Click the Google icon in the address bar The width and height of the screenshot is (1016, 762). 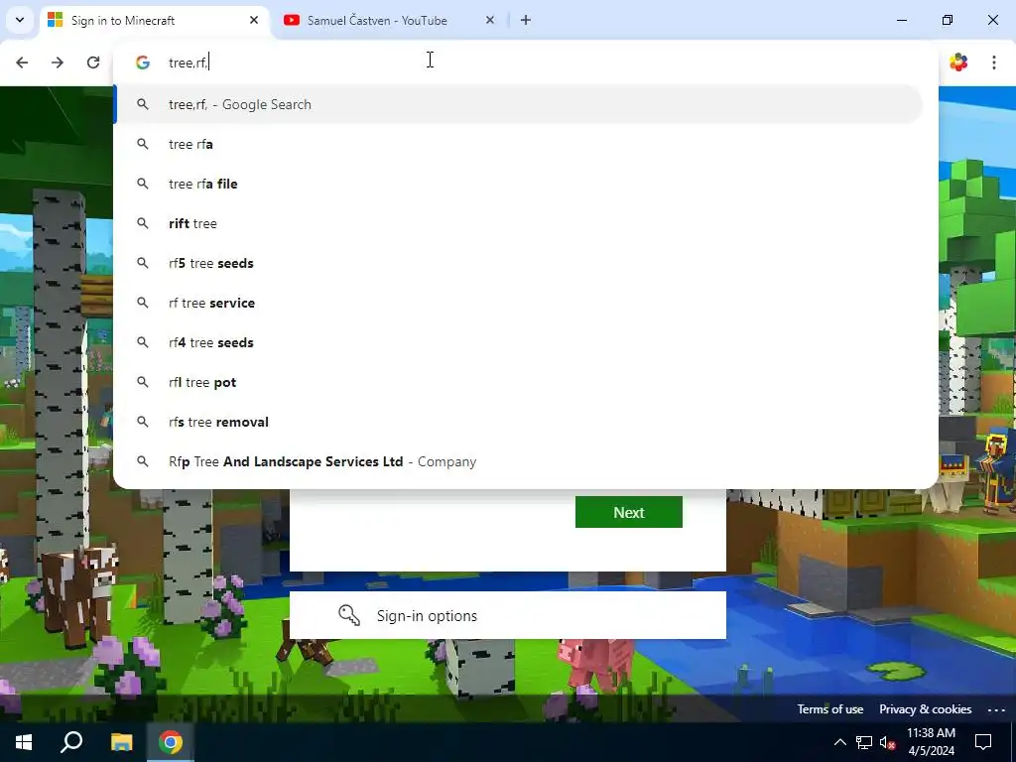(x=143, y=63)
